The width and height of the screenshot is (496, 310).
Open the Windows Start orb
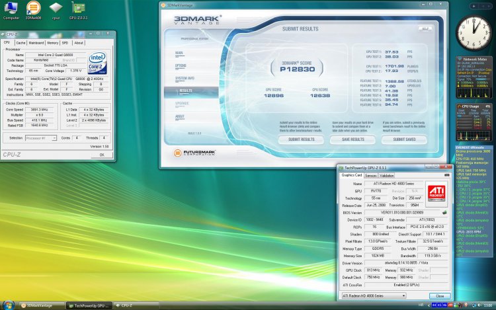(9, 305)
